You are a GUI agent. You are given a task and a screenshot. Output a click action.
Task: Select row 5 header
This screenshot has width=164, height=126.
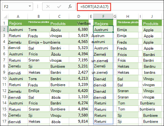(4, 47)
